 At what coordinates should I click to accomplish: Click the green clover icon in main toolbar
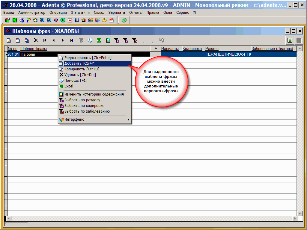124,20
